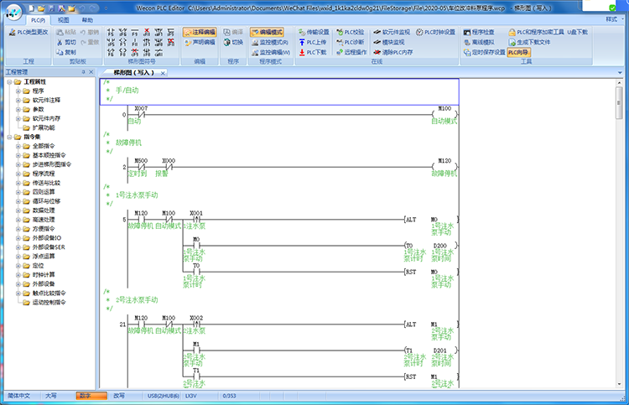Toggle 注释编辑 comment editing
The image size is (629, 405).
click(x=200, y=32)
